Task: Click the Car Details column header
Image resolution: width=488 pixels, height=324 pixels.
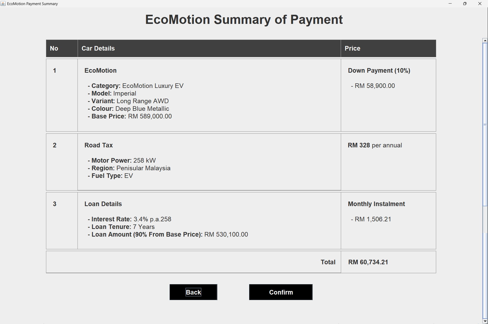Action: [208, 48]
